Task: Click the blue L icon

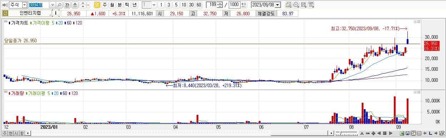Action: click(x=431, y=133)
